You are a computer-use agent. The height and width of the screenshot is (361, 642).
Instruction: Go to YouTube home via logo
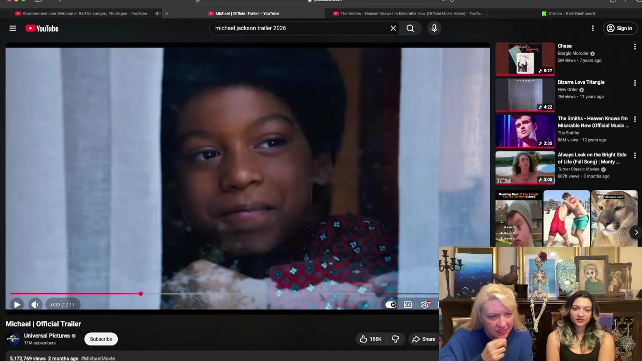42,29
